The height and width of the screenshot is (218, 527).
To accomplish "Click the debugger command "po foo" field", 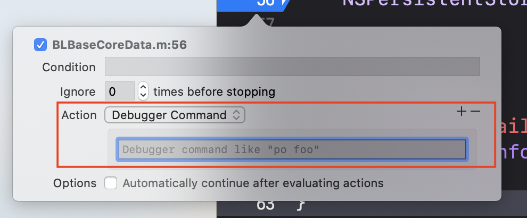I will coord(292,149).
